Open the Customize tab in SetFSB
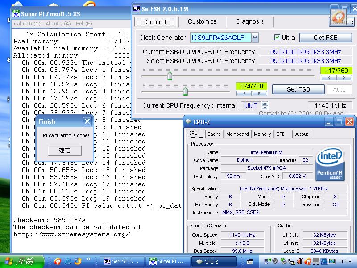The height and width of the screenshot is (268, 357). coord(202,21)
